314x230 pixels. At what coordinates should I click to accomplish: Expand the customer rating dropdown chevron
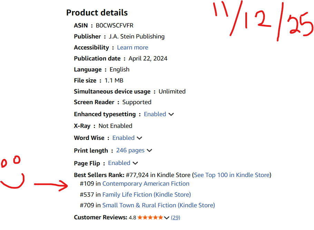[167, 218]
